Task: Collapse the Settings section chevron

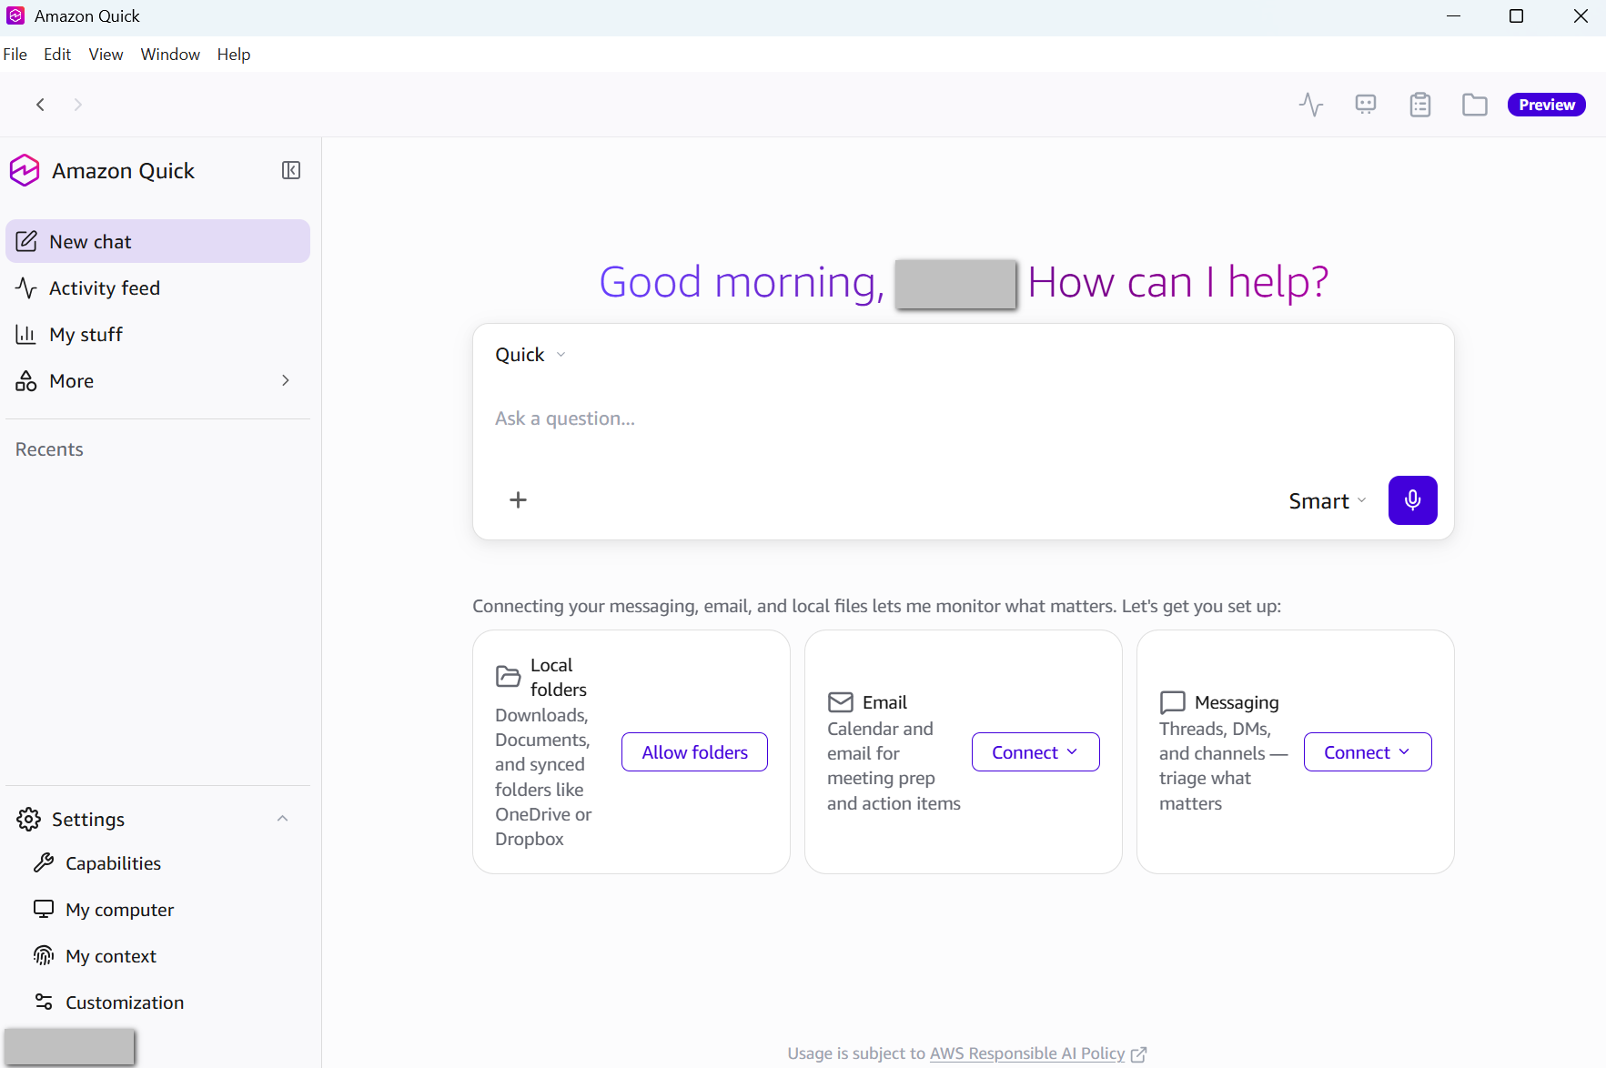Action: click(283, 819)
